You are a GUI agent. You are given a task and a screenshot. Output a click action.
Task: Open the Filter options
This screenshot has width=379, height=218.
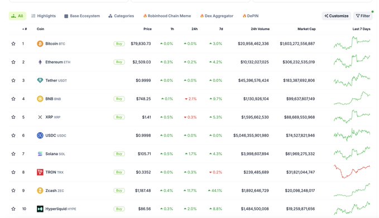click(363, 16)
